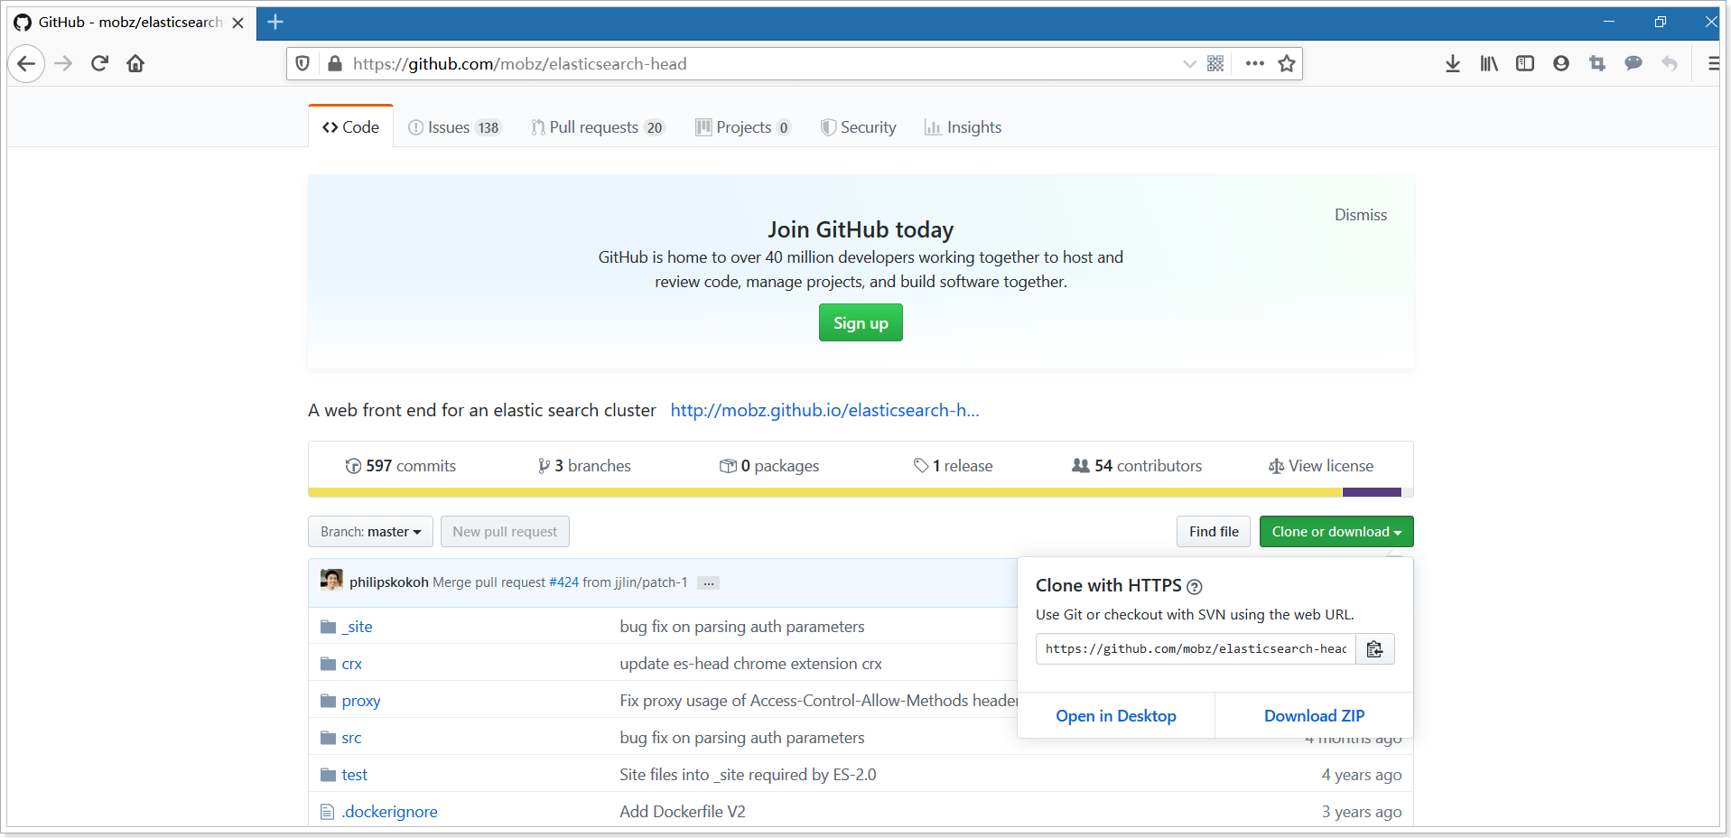The width and height of the screenshot is (1731, 838).
Task: Open the crx folder
Action: (352, 664)
